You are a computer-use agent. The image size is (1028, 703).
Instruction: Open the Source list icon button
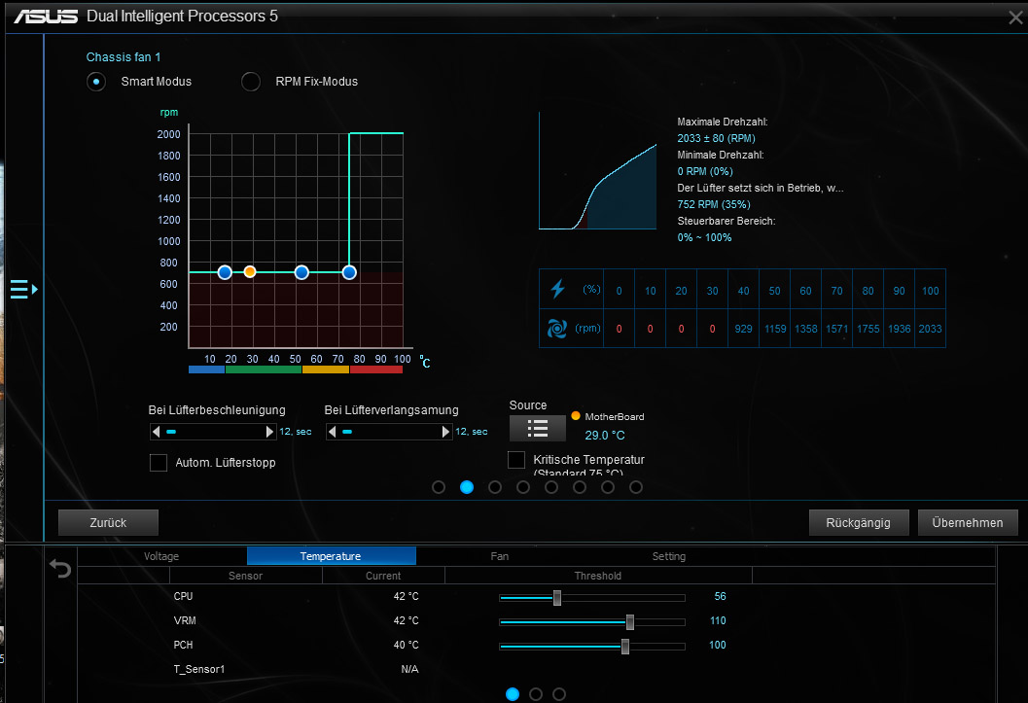(538, 429)
